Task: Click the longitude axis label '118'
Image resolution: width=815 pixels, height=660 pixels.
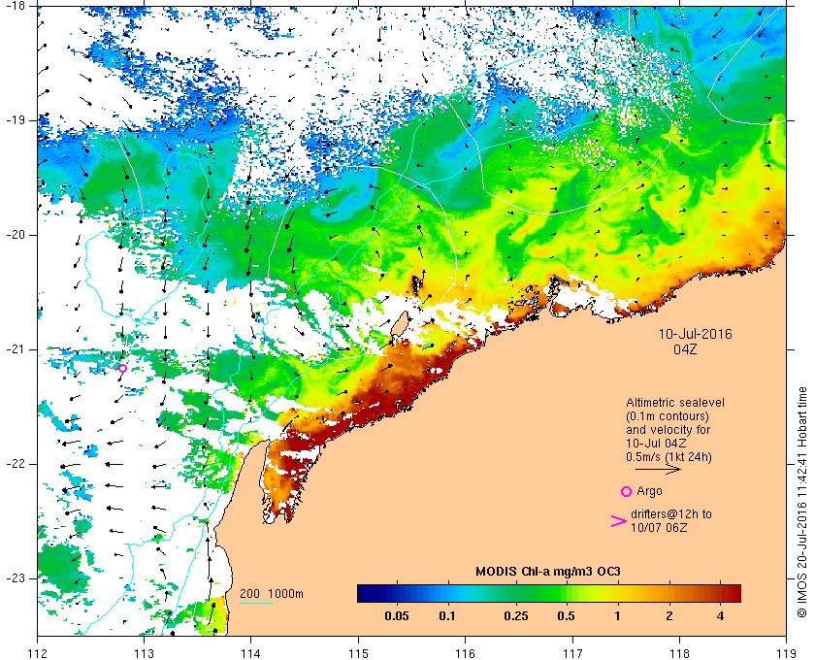Action: point(679,653)
